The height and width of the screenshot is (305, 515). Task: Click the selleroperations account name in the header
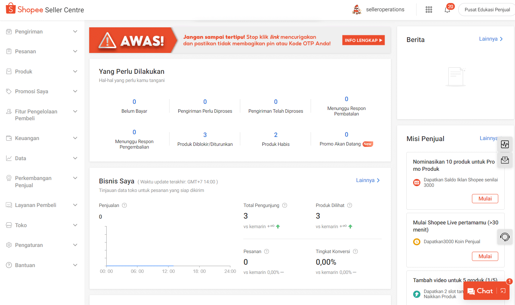[x=385, y=9]
